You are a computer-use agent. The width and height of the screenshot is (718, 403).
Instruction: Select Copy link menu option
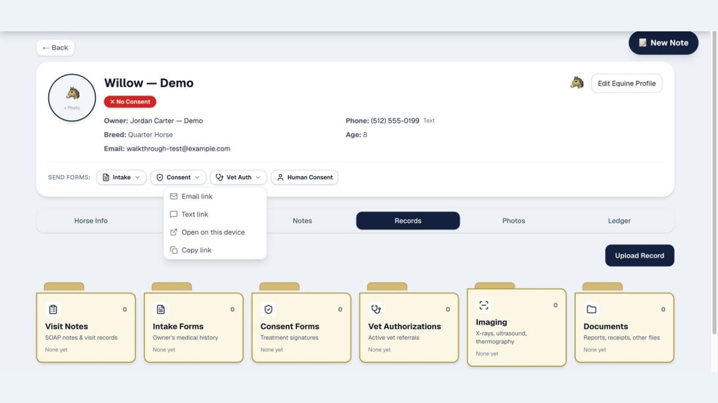[x=215, y=250]
